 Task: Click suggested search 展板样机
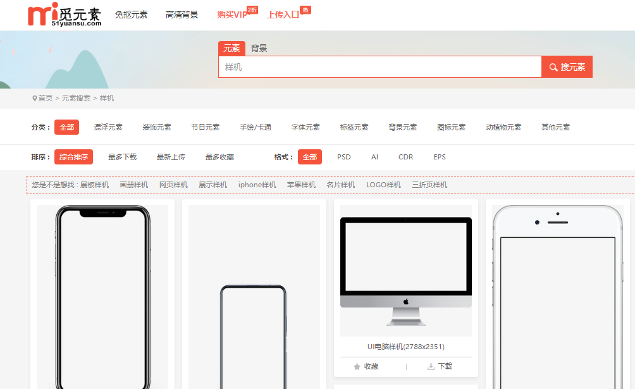click(x=94, y=185)
